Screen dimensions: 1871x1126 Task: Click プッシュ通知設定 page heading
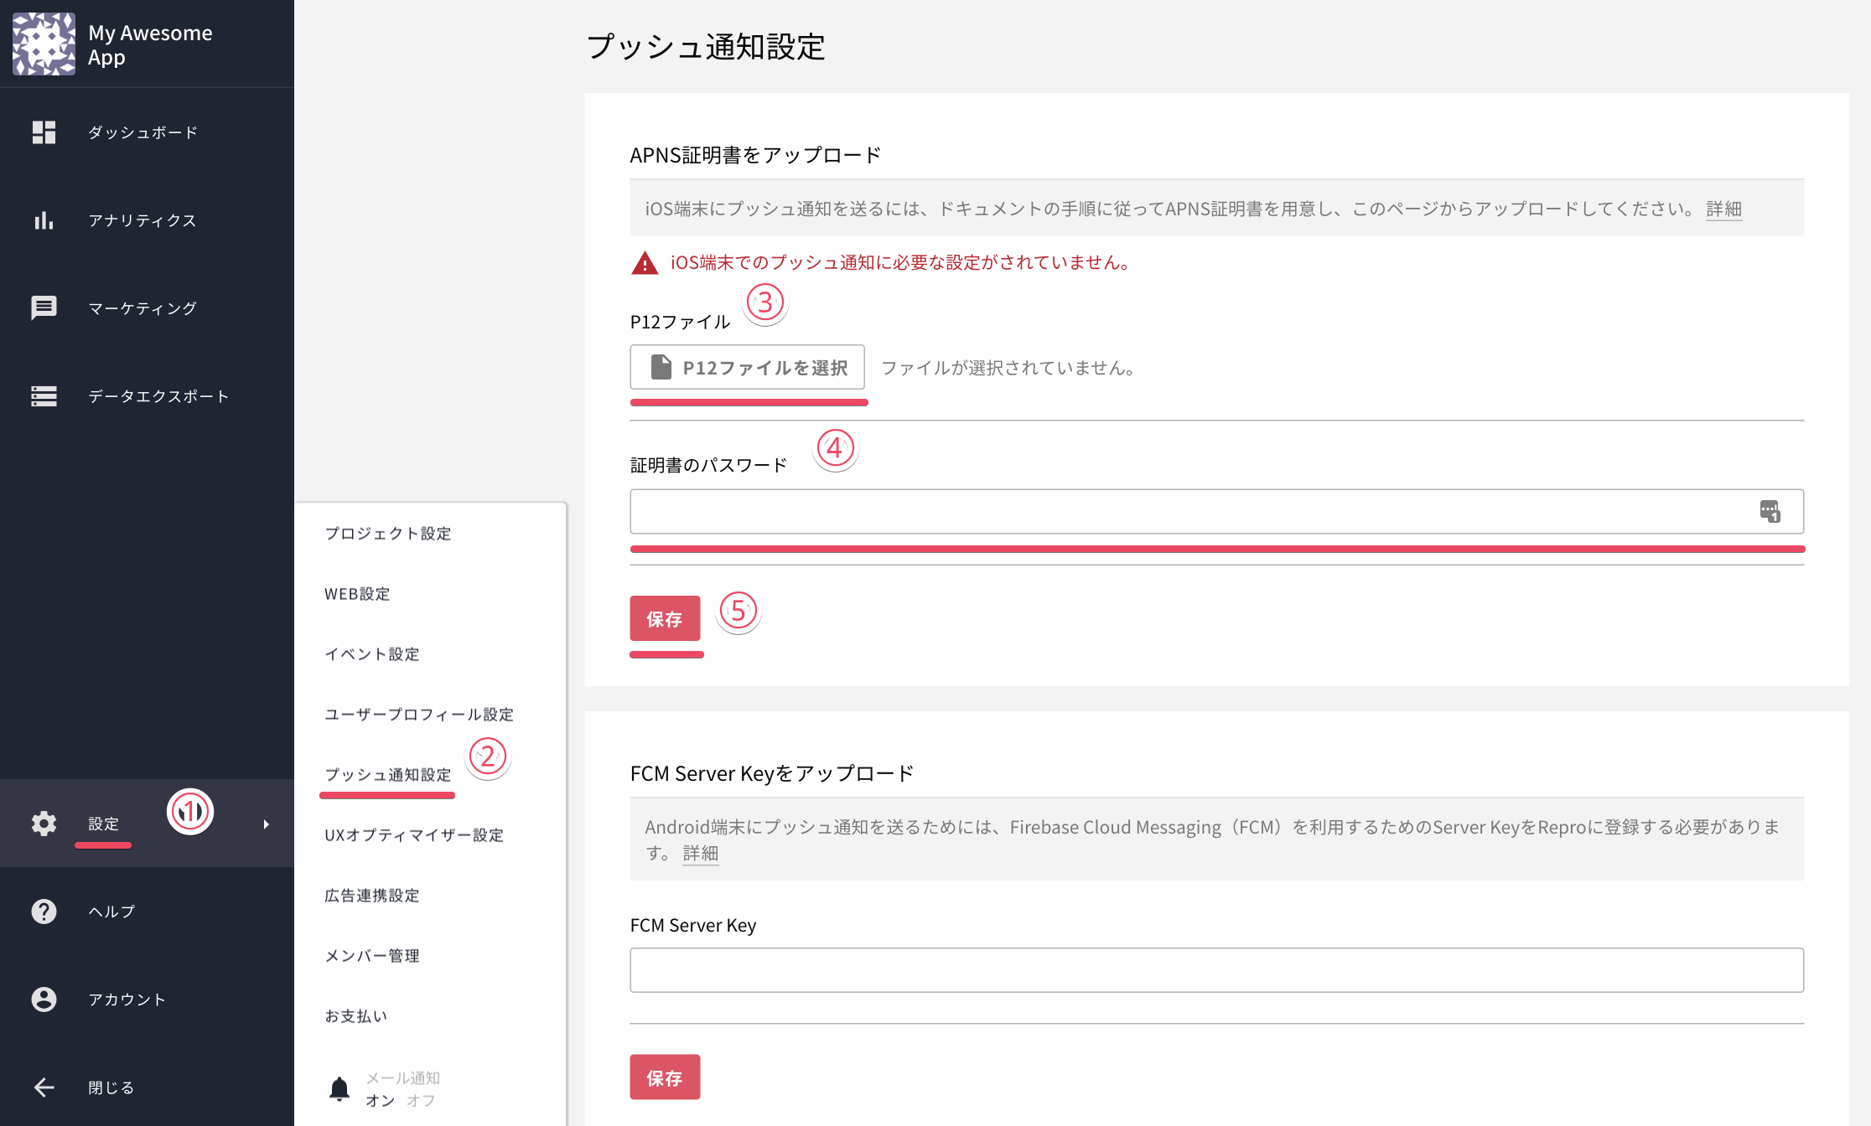(x=706, y=47)
